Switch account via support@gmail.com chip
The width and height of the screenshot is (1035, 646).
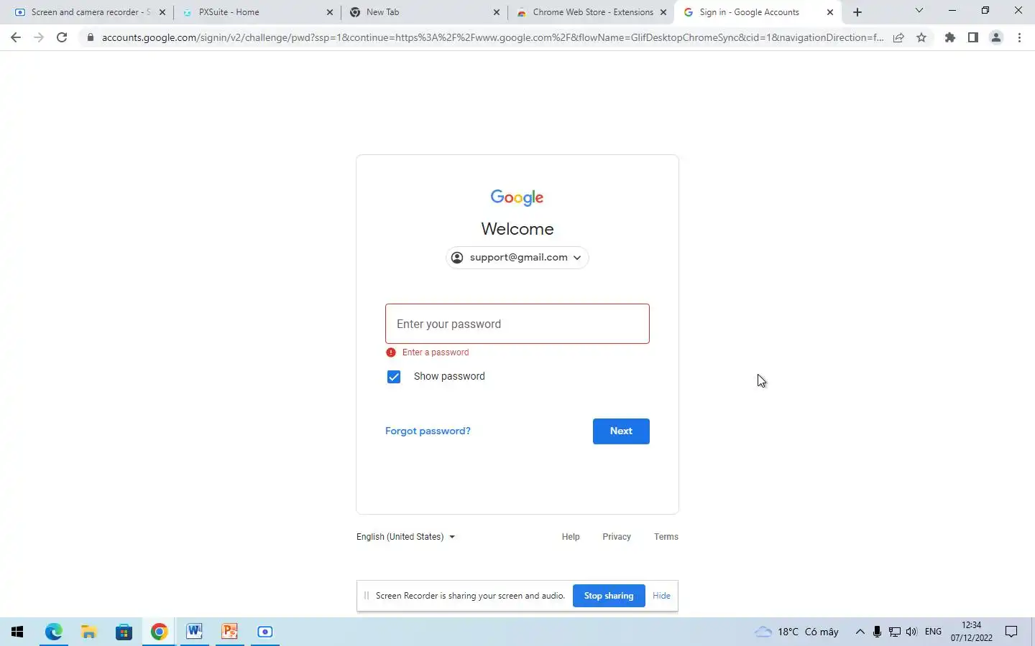point(517,258)
